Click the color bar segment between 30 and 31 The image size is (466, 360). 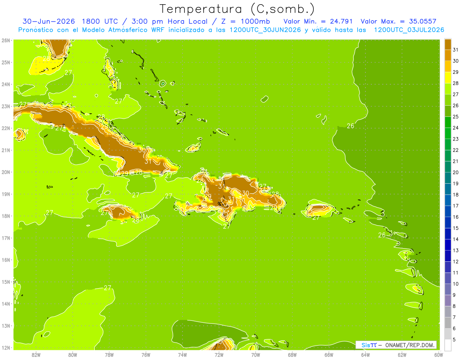(448, 55)
